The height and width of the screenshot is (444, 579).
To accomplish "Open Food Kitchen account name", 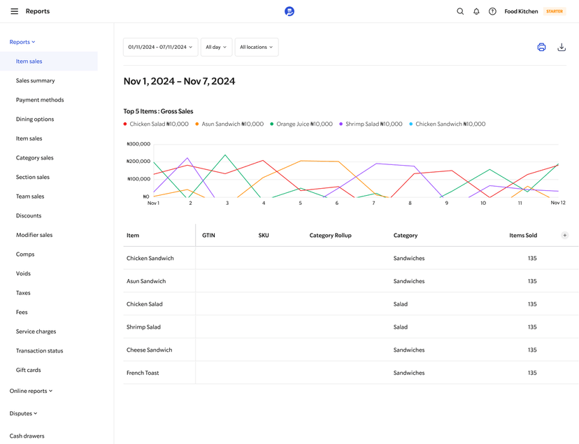I will [x=521, y=11].
